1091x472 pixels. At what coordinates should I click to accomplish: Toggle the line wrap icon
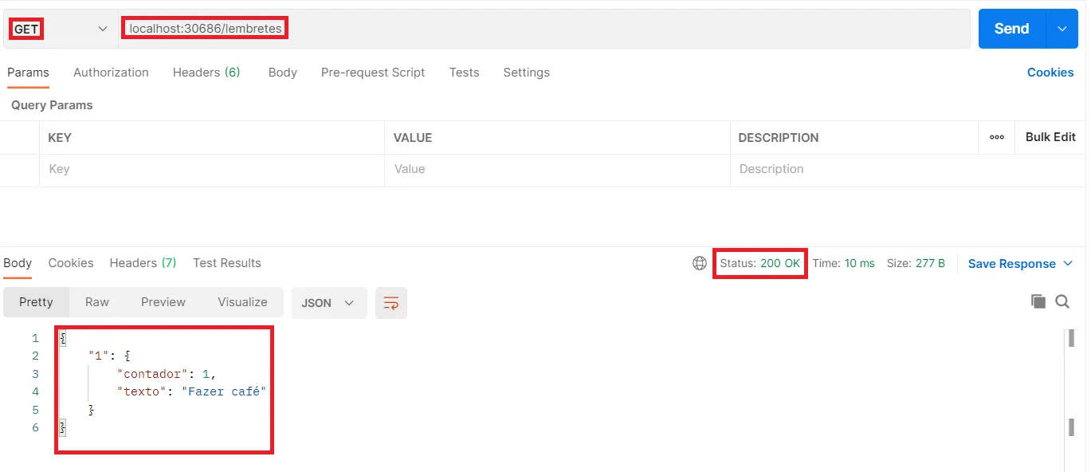[x=391, y=303]
